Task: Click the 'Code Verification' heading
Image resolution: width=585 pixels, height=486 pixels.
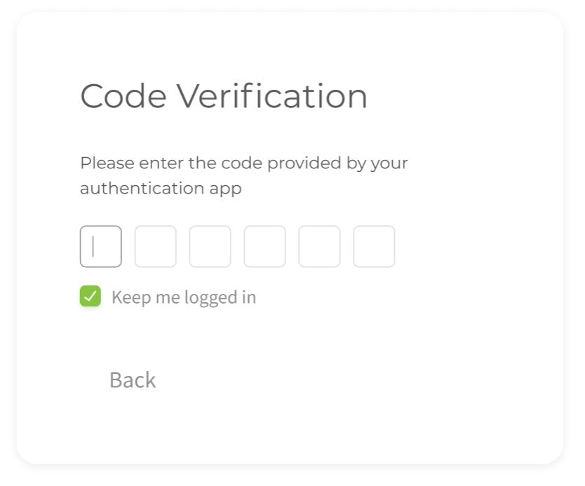Action: pyautogui.click(x=224, y=96)
